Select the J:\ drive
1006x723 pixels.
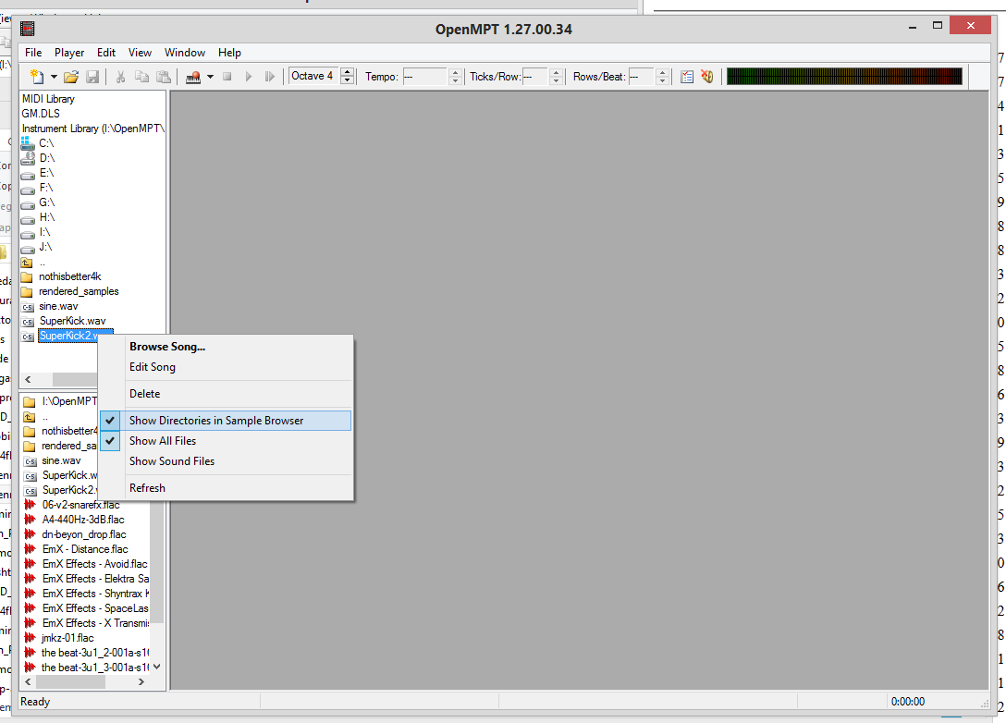[x=45, y=246]
